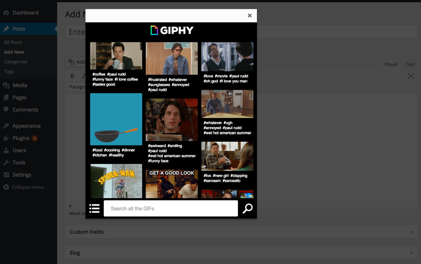The height and width of the screenshot is (264, 421).
Task: Open the Appearance menu
Action: (x=26, y=126)
